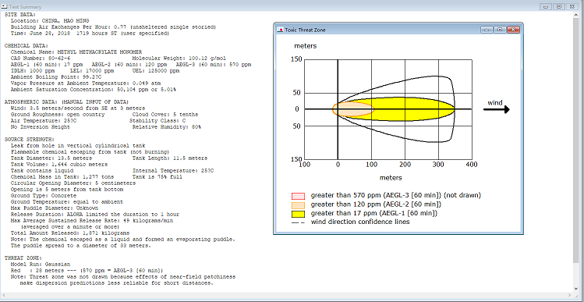Image resolution: width=584 pixels, height=302 pixels.
Task: Click 'Circular Opening Diameter: 5 centimeters' line
Action: (73, 183)
